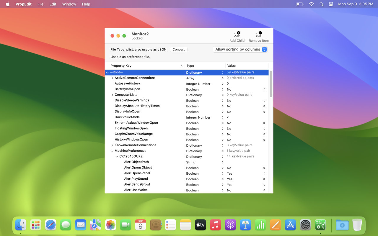
Task: Open Podcasts app in the dock
Action: tap(231, 225)
